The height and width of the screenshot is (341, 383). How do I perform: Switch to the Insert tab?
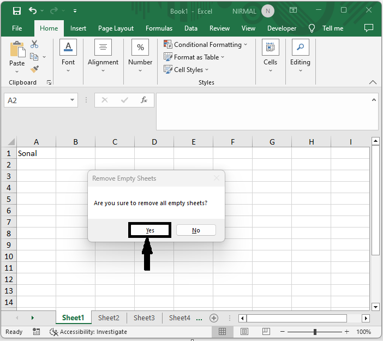pyautogui.click(x=78, y=28)
